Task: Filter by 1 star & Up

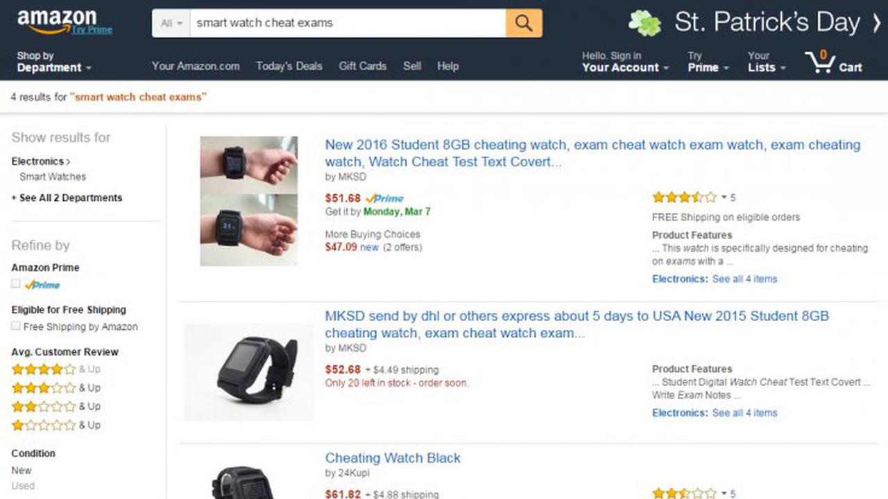Action: click(x=44, y=425)
